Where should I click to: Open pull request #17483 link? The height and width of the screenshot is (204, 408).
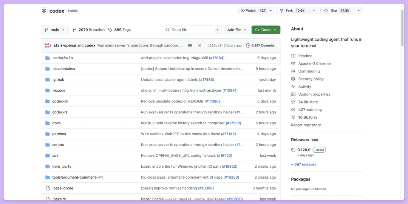[x=207, y=80]
